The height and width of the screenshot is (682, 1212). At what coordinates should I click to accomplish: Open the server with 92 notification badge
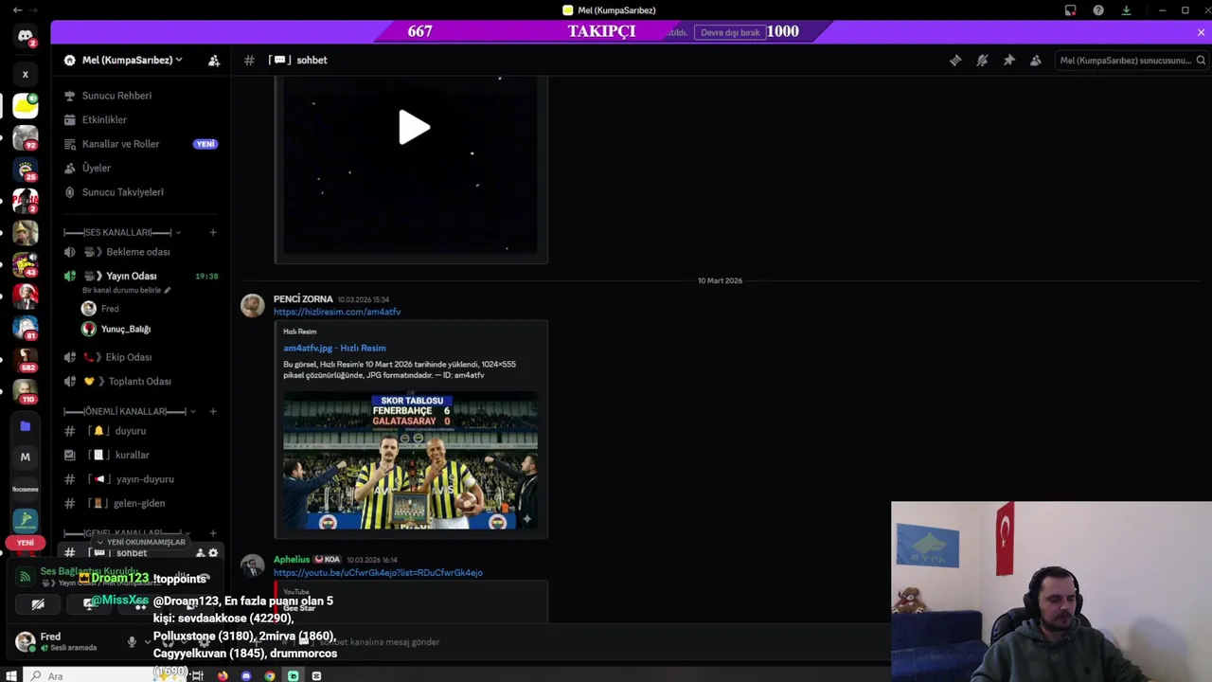tap(26, 137)
